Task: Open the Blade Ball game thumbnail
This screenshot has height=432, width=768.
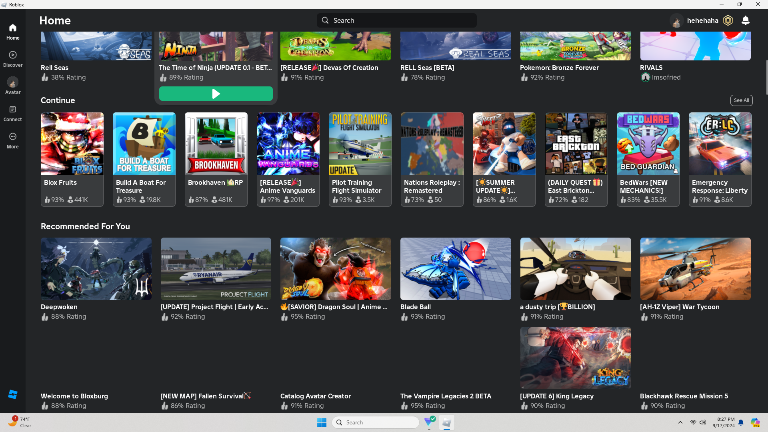Action: 456,269
